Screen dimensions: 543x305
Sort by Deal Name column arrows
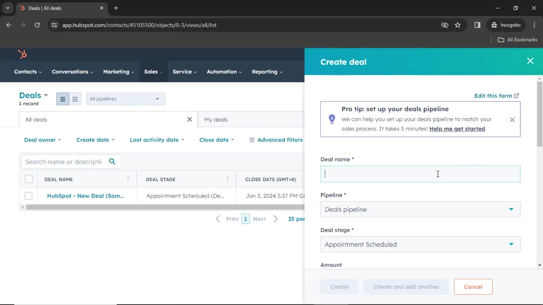(x=128, y=179)
